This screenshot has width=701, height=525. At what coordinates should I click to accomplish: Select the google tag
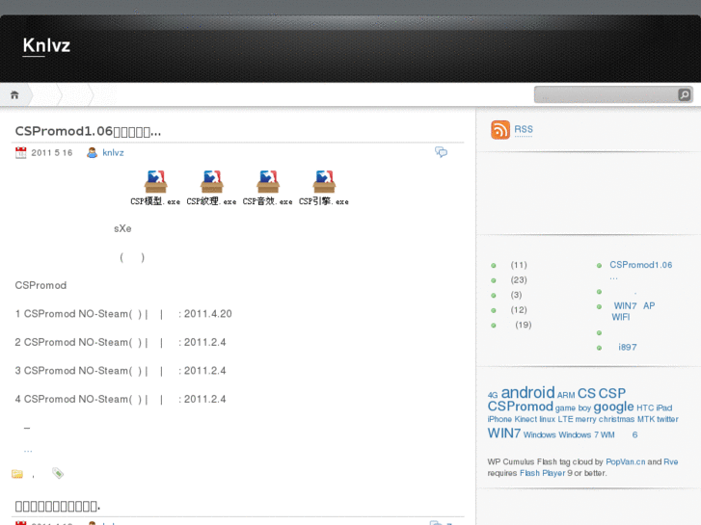(613, 407)
